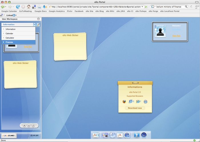Open the eXo Start menu button

pos(9,135)
